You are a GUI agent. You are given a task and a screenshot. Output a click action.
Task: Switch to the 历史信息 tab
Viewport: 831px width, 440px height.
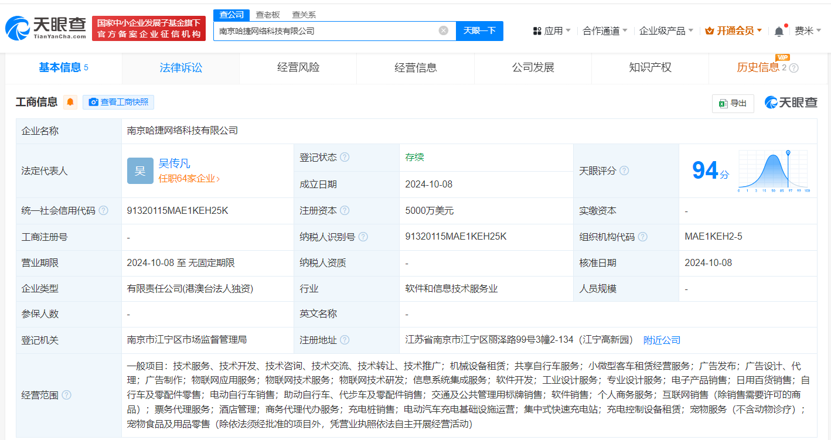[767, 68]
